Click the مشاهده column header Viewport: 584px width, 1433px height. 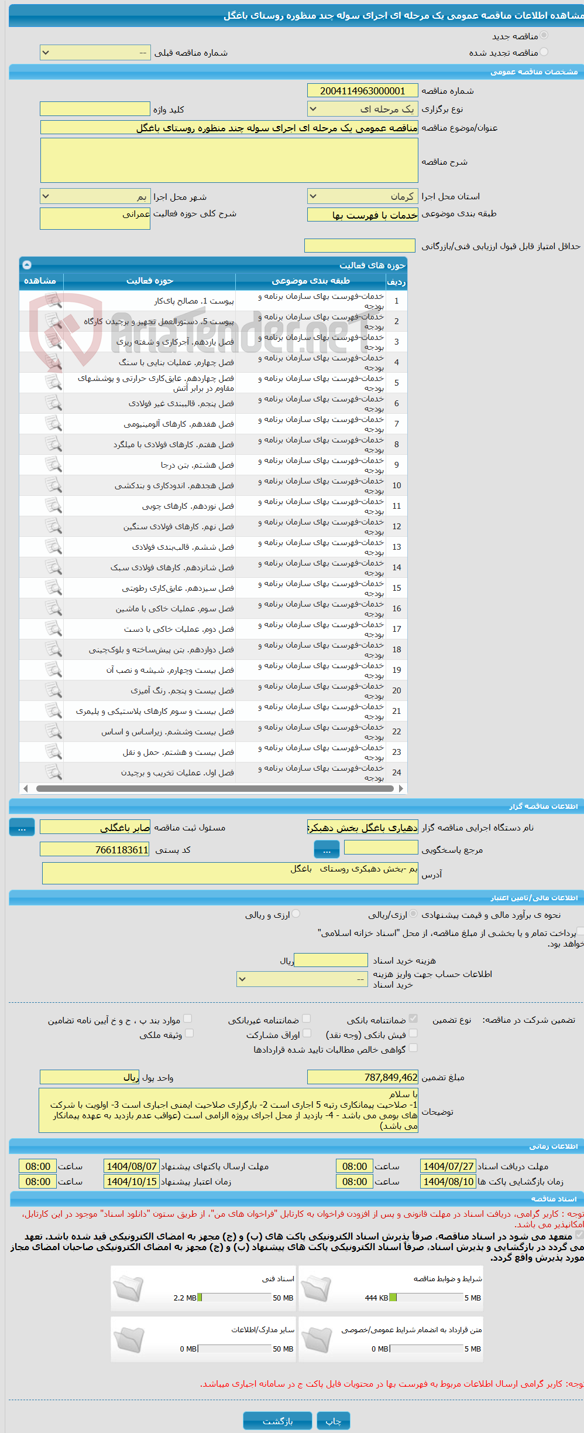(40, 281)
